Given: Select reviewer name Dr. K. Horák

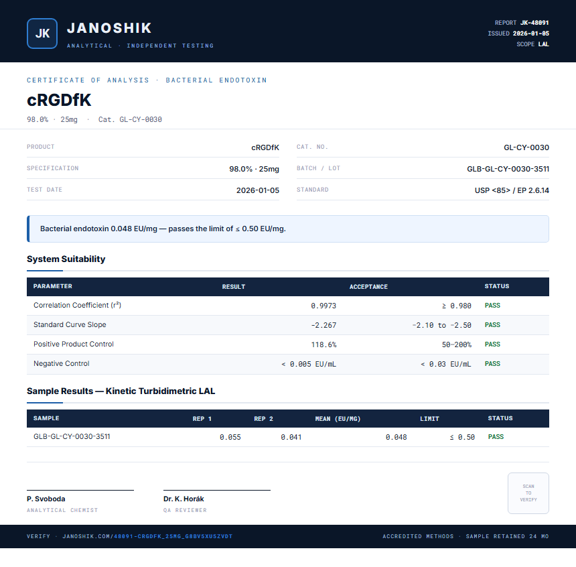Looking at the screenshot, I should click(184, 499).
